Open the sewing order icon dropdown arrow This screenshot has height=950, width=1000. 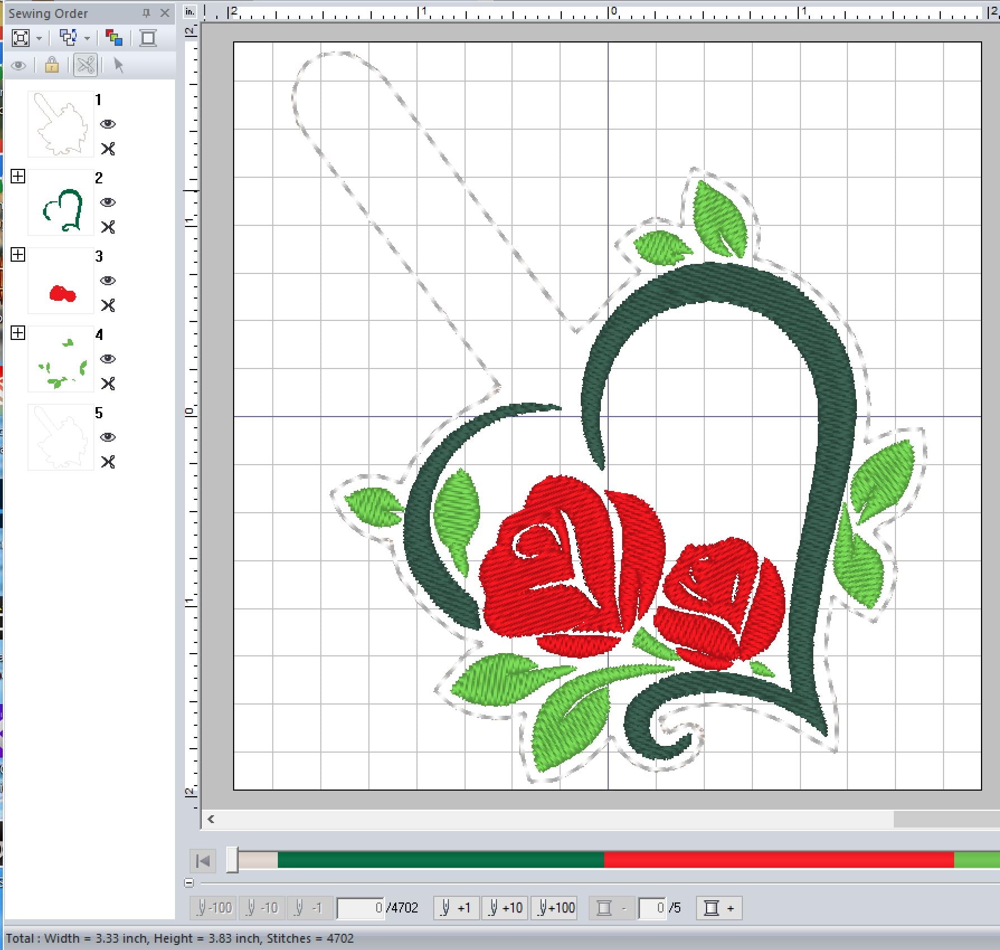[x=87, y=39]
